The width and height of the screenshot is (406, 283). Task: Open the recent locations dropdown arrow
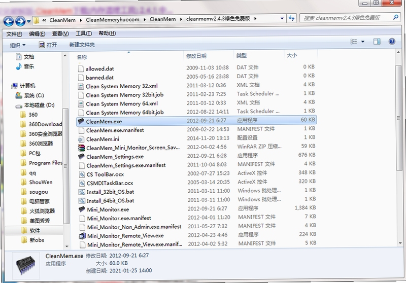pos(28,21)
